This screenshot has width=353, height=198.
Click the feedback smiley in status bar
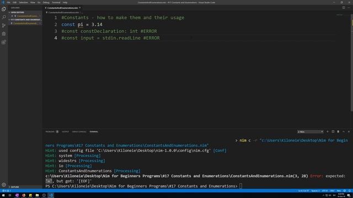[x=344, y=191]
